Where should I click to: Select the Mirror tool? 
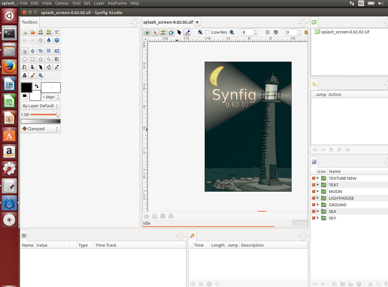pyautogui.click(x=57, y=51)
